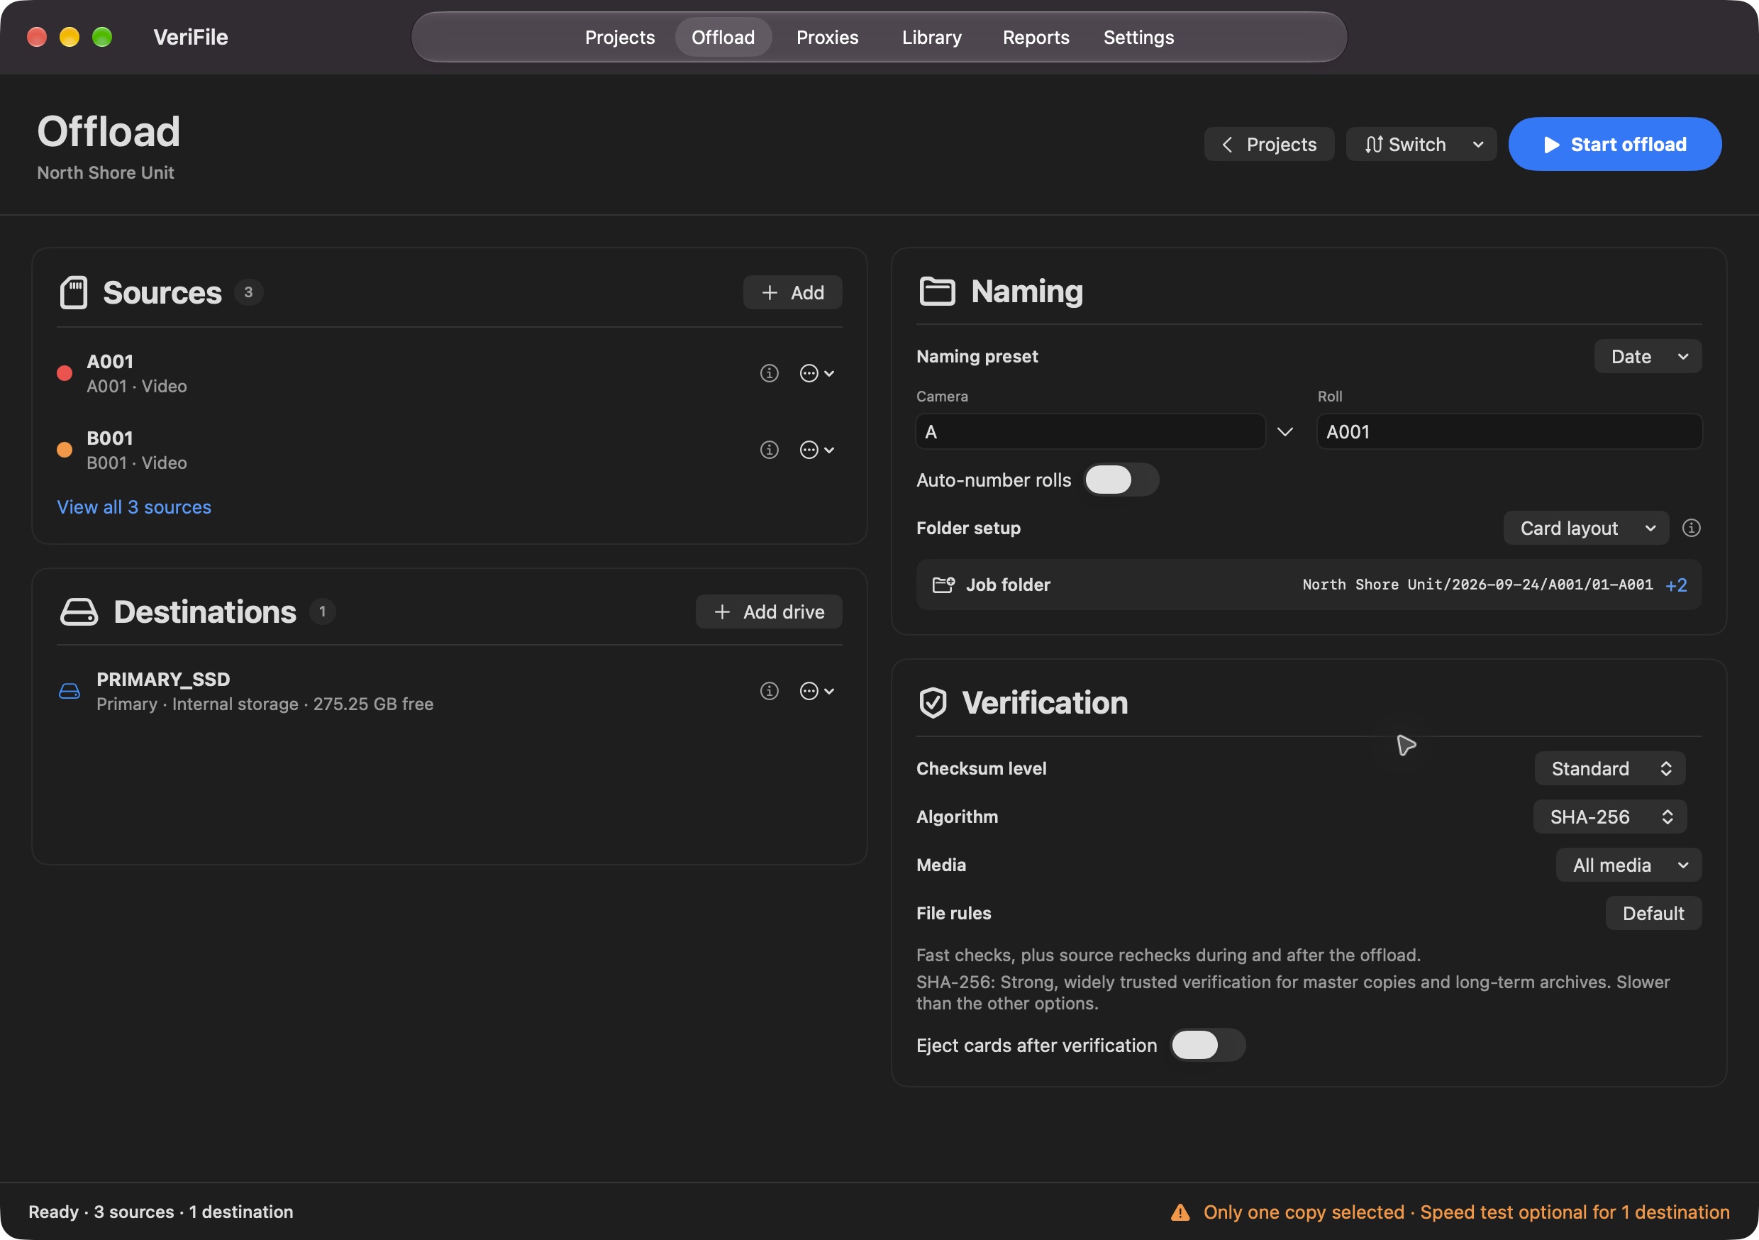
Task: Switch to the Reports tab
Action: point(1036,38)
